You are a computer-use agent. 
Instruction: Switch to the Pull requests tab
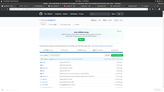point(65,25)
